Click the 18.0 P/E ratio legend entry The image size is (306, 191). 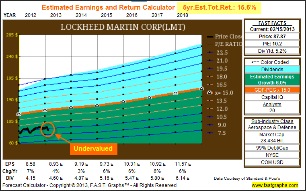[x=218, y=77]
